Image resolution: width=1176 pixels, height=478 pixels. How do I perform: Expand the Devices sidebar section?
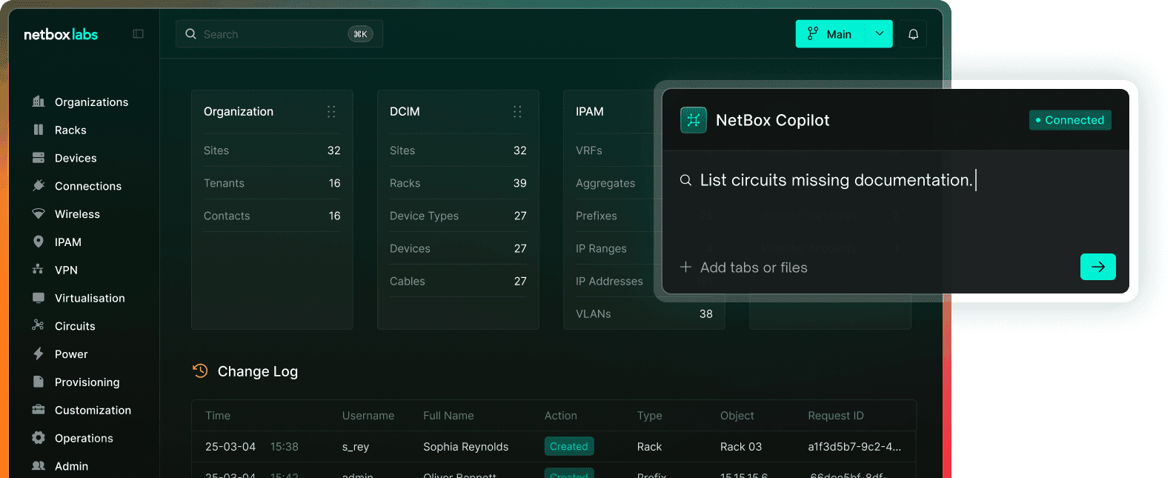(x=76, y=158)
